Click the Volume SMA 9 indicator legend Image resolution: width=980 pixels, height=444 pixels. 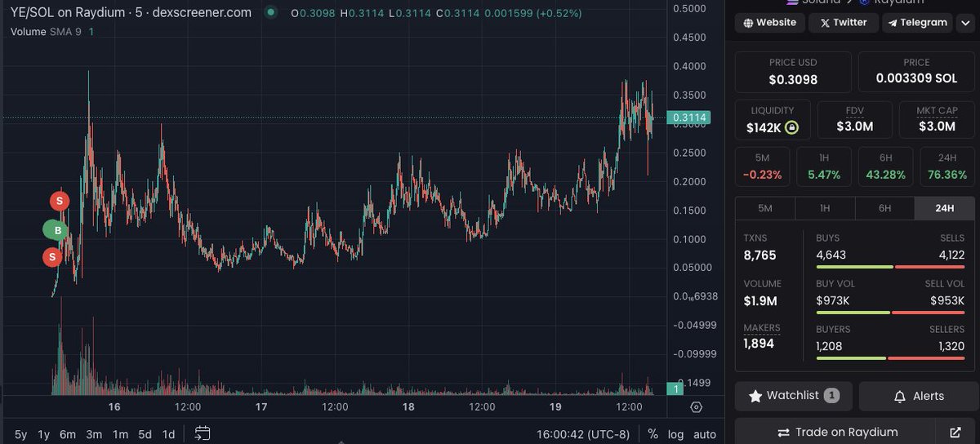pyautogui.click(x=52, y=31)
